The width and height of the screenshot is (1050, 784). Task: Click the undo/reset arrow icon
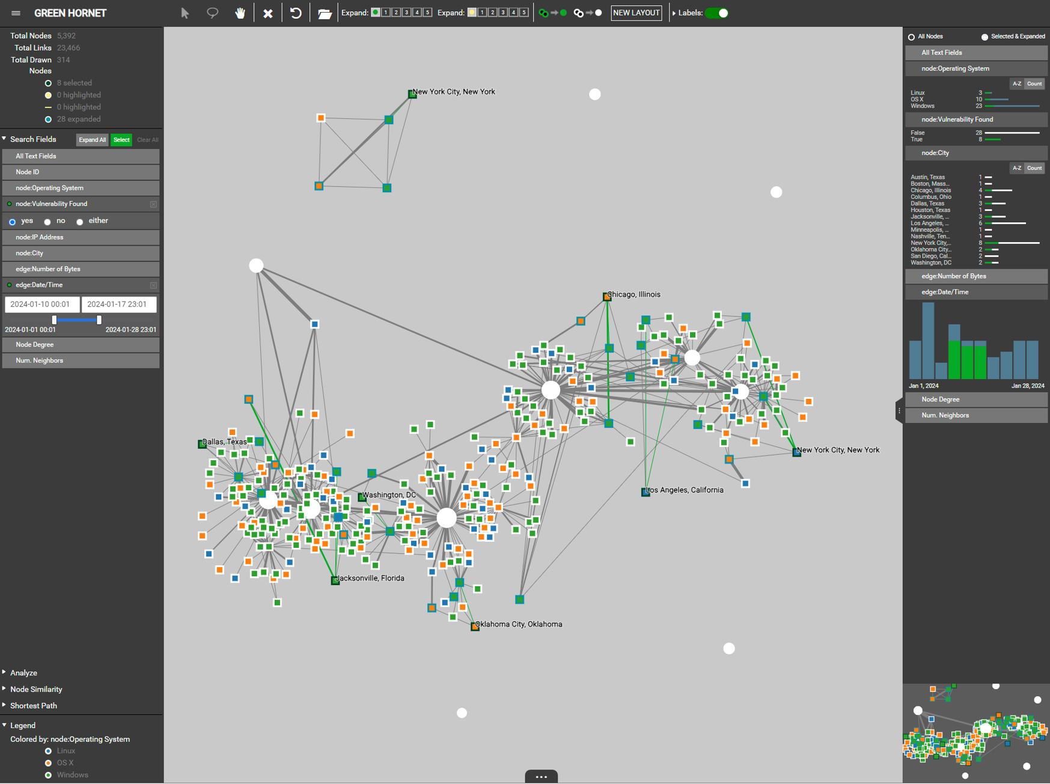tap(296, 13)
